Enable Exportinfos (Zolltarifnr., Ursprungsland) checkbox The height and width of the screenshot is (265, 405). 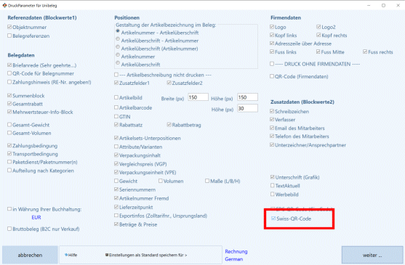[x=116, y=216]
